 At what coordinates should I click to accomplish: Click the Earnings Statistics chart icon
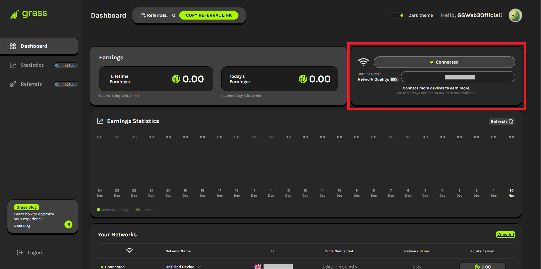[x=100, y=121]
